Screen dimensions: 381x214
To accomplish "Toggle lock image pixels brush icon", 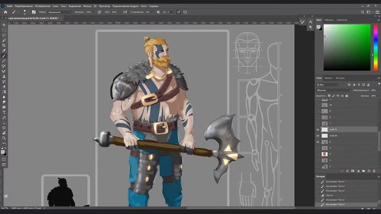I will point(333,96).
